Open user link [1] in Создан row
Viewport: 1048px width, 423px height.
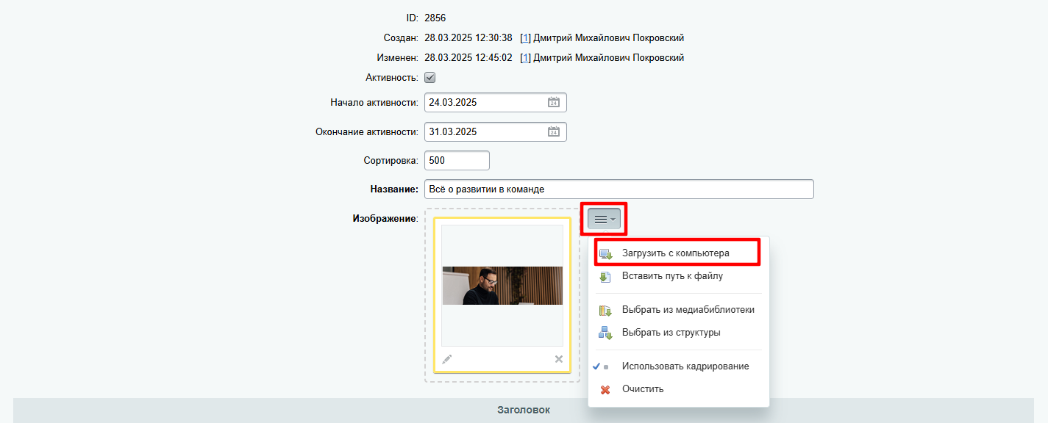click(525, 38)
